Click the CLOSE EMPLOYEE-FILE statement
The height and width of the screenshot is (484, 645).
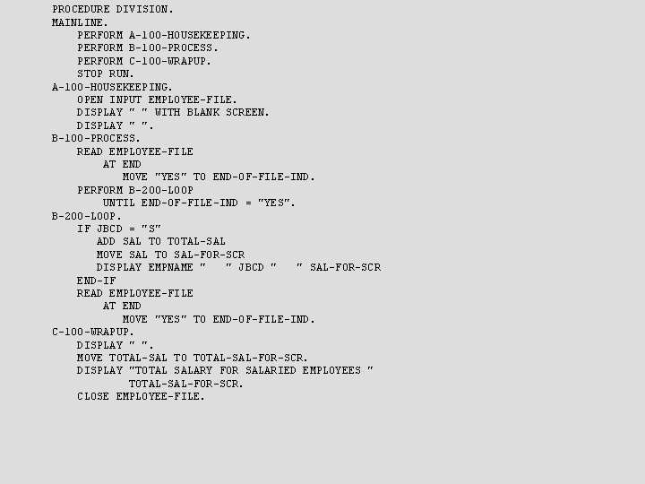[x=141, y=396]
